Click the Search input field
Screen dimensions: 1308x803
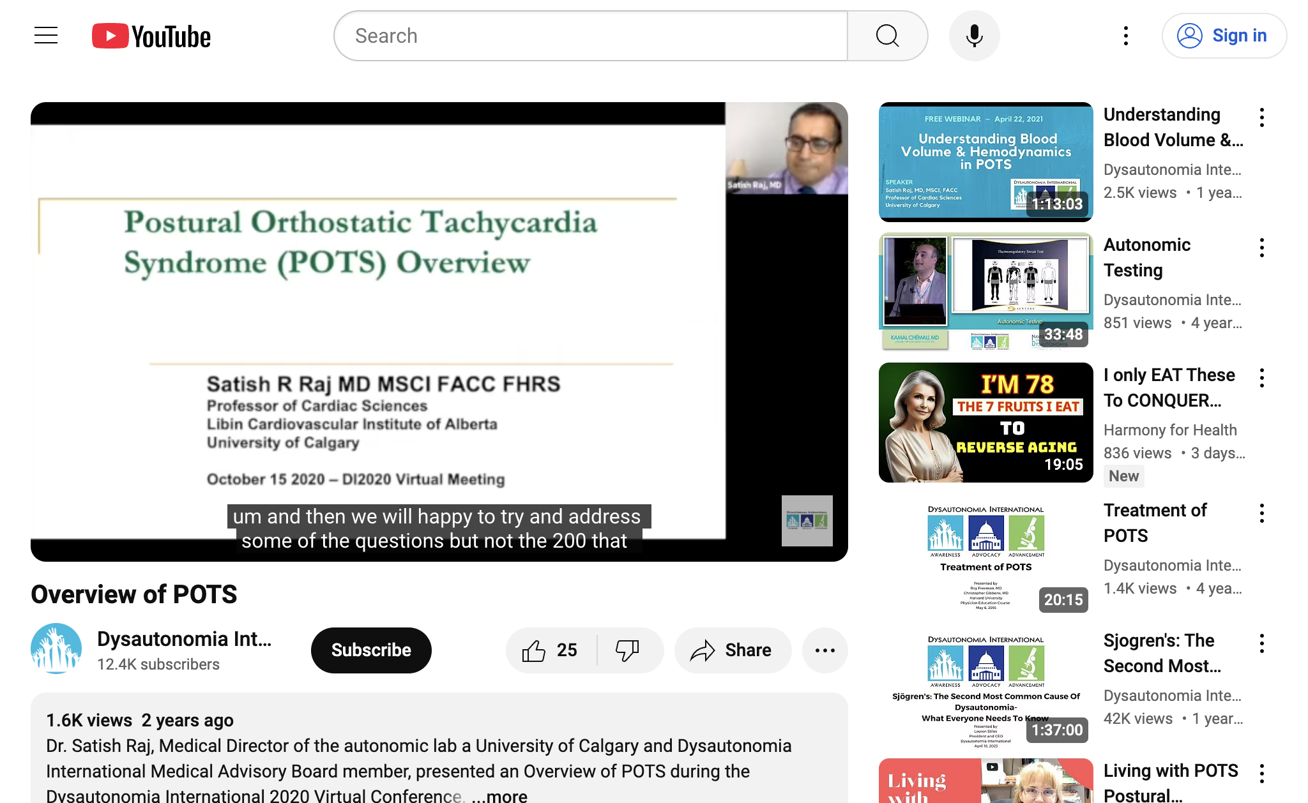coord(591,36)
